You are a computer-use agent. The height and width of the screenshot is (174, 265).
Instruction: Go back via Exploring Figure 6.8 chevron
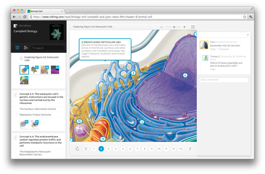[x=73, y=27]
